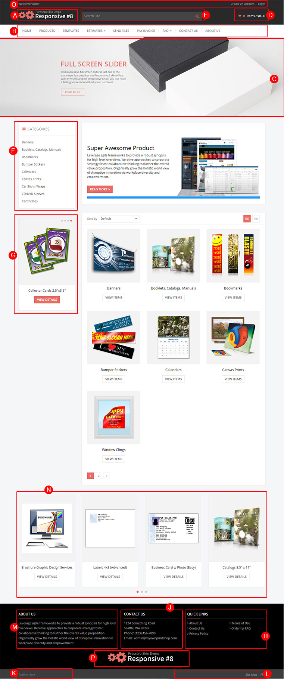
Task: Switch to grid view icon
Action: [x=247, y=219]
